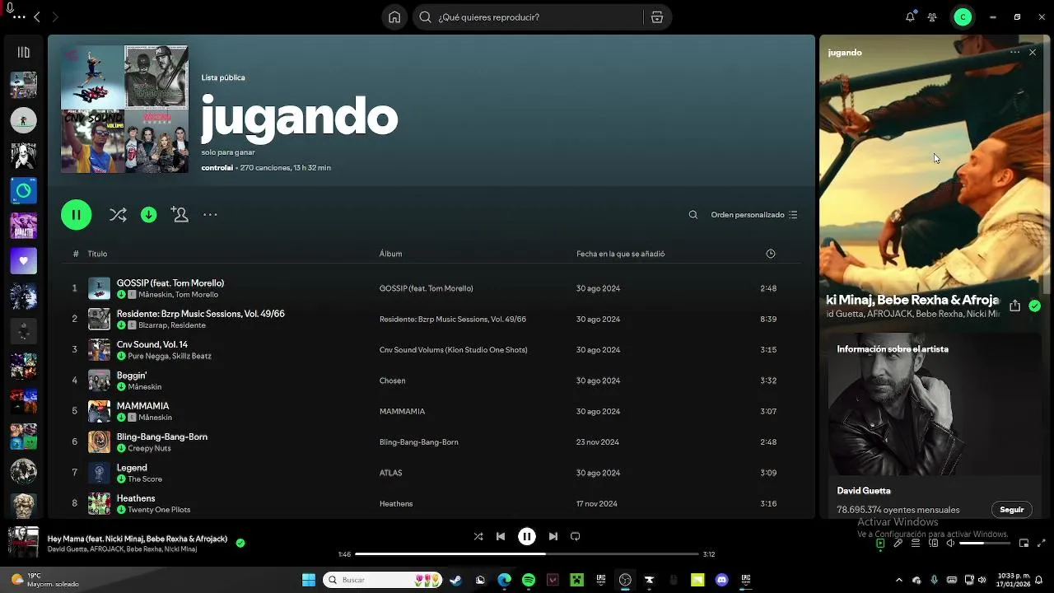Enter full screen mode
Screen dimensions: 1054x593
tap(1042, 544)
